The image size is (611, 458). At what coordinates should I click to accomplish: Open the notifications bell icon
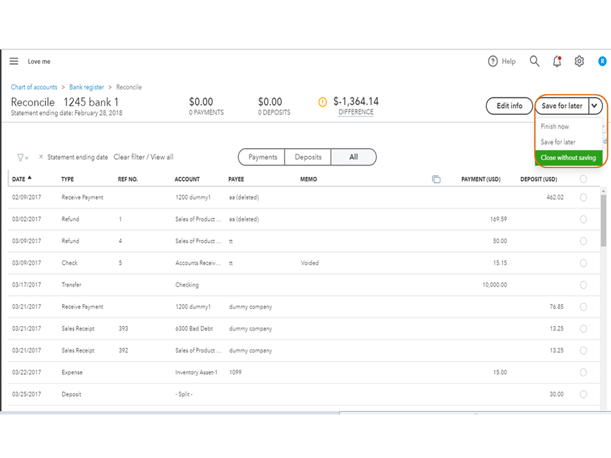click(557, 61)
